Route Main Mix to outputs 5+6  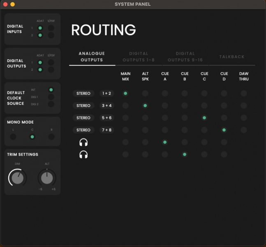125,118
